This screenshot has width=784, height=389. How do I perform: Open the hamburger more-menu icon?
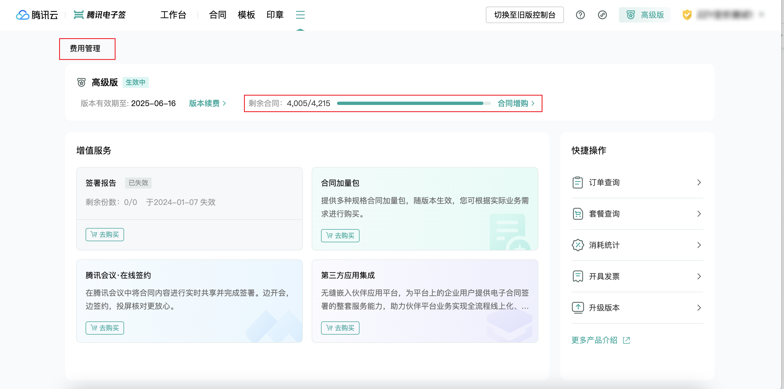coord(300,15)
